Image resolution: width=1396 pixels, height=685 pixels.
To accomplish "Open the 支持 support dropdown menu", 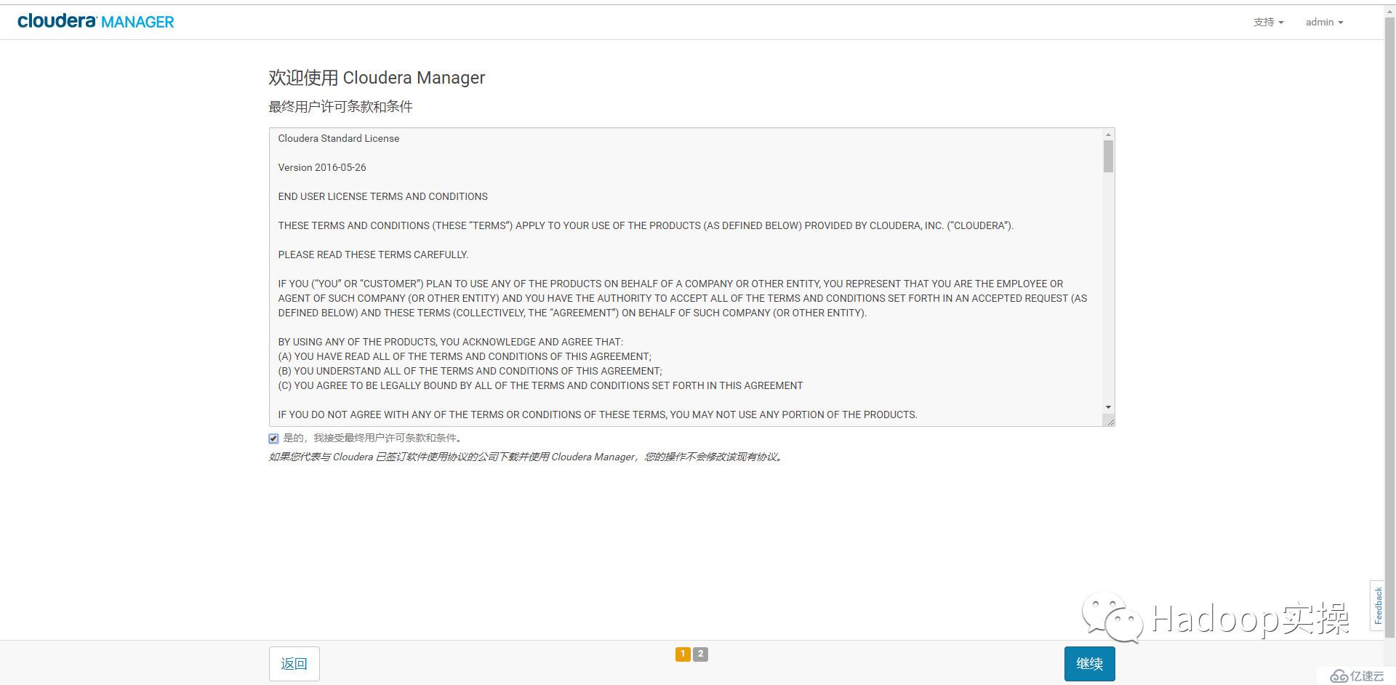I will [1268, 23].
